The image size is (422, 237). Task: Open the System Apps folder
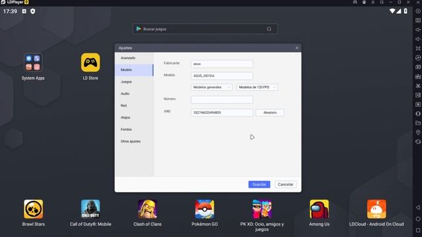pos(33,63)
